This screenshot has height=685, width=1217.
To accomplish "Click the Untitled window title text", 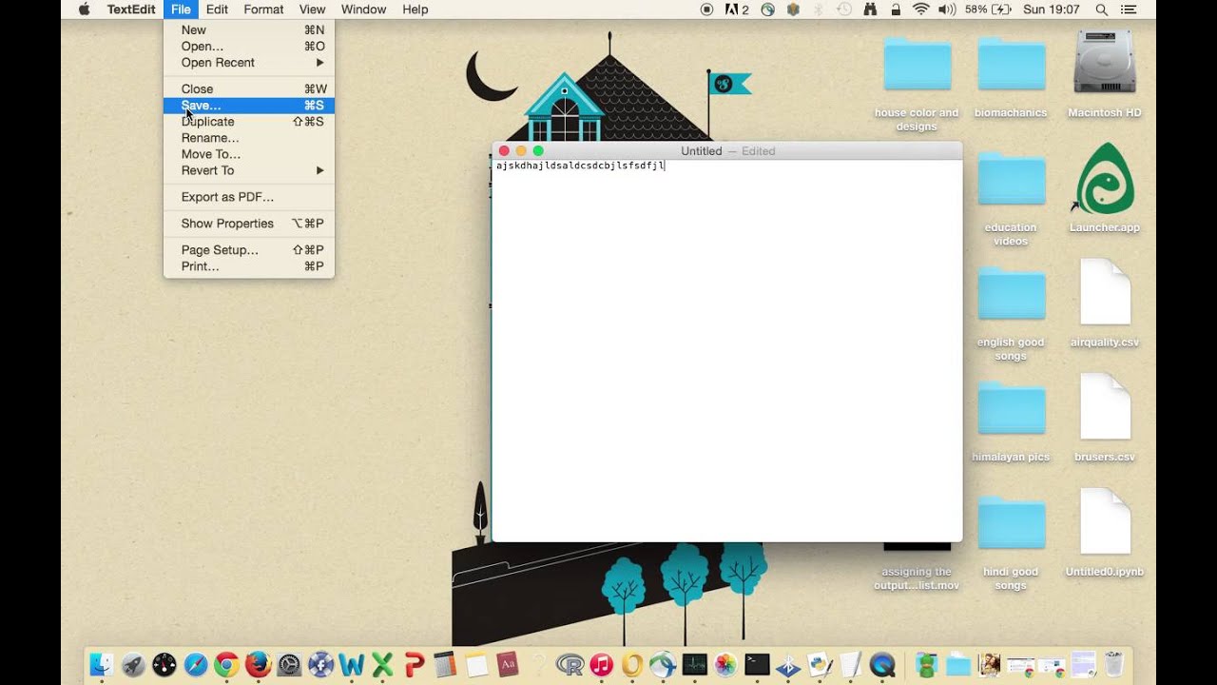I will coord(702,151).
